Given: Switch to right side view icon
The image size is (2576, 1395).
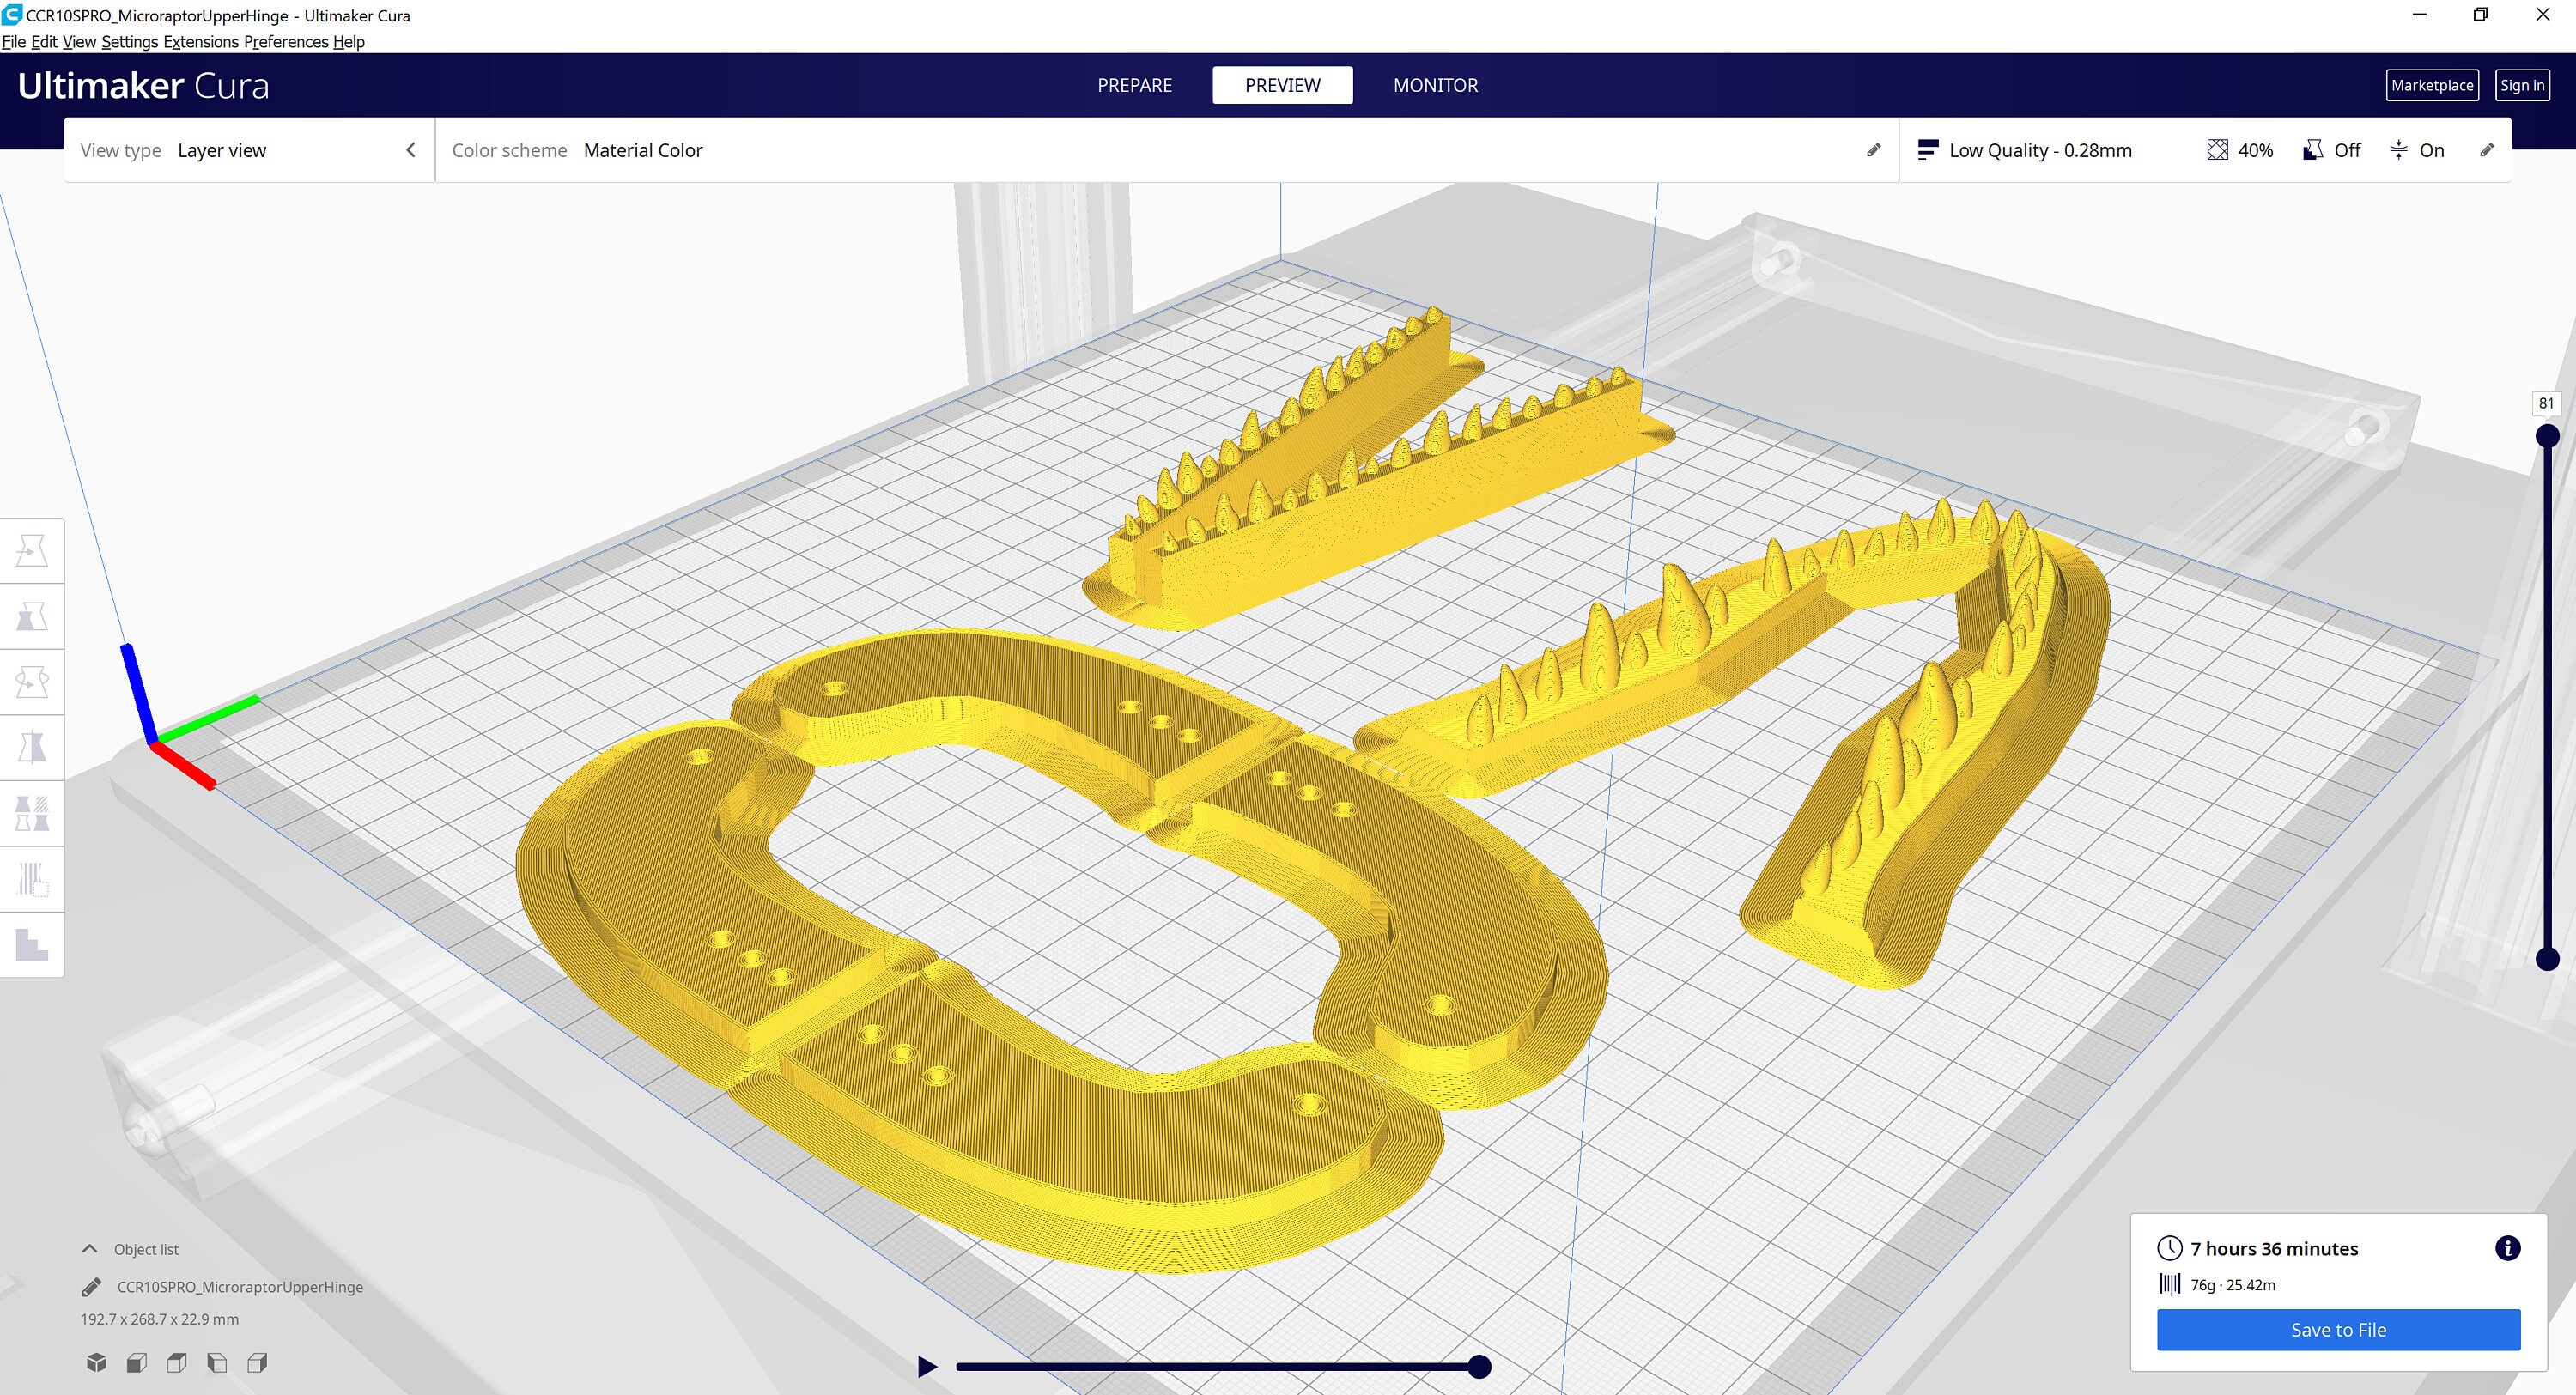Looking at the screenshot, I should (x=257, y=1362).
